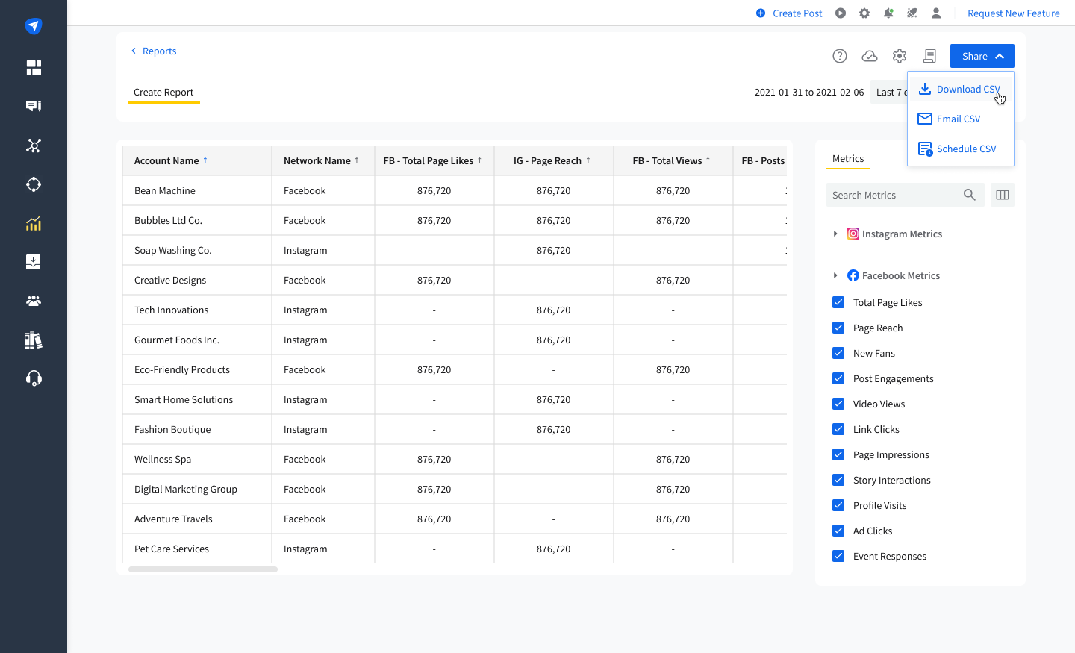Image resolution: width=1075 pixels, height=653 pixels.
Task: Click the Request New Feature link
Action: (1013, 13)
